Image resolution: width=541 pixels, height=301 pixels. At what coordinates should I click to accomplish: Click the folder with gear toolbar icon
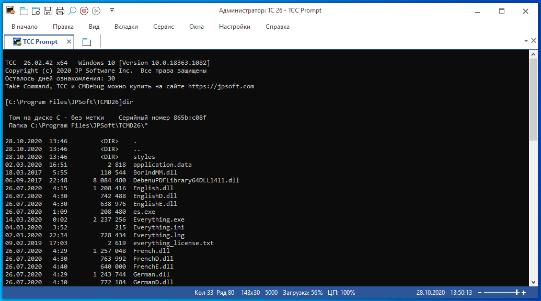point(36,10)
